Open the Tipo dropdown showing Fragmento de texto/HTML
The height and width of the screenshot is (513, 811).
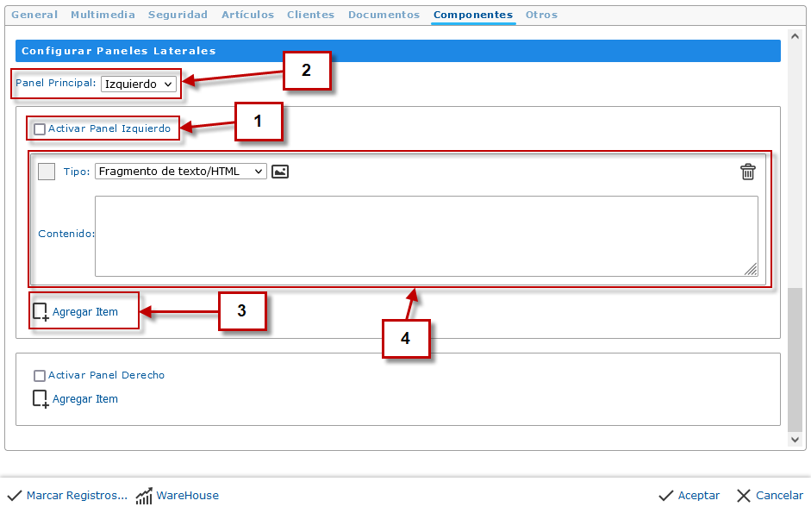pos(180,172)
